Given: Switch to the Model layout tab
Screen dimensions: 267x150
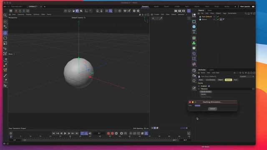Looking at the screenshot, I should pos(156,7).
